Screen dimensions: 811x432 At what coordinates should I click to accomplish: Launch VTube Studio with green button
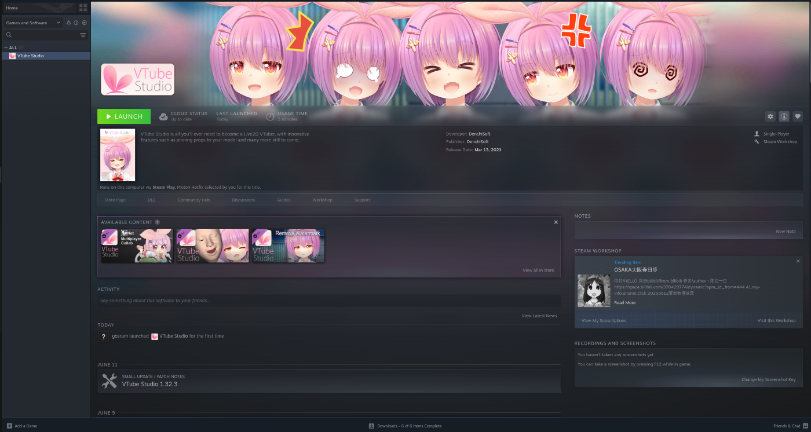124,116
